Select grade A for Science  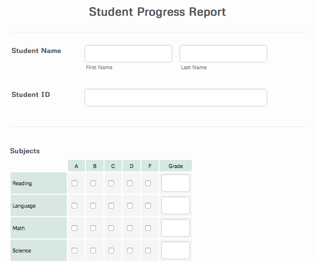[74, 251]
